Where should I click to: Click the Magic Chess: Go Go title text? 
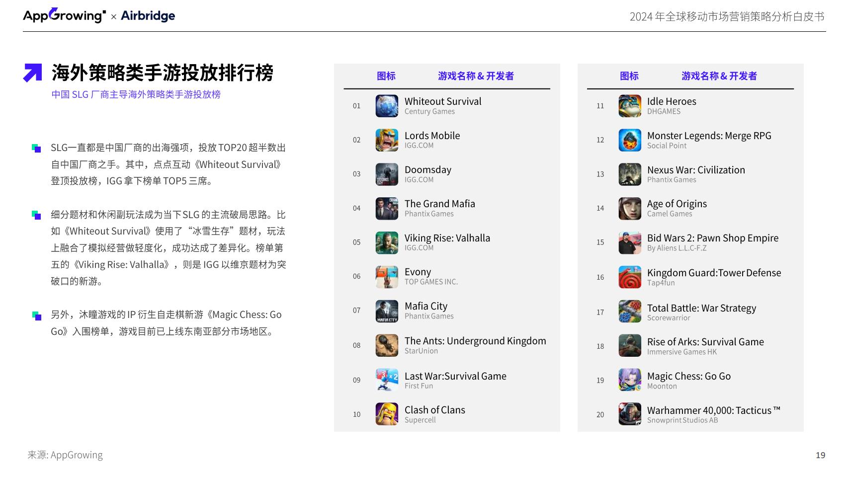click(689, 376)
